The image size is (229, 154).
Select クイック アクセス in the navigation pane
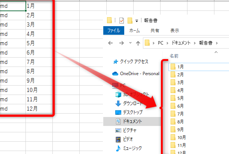pyautogui.click(x=134, y=61)
